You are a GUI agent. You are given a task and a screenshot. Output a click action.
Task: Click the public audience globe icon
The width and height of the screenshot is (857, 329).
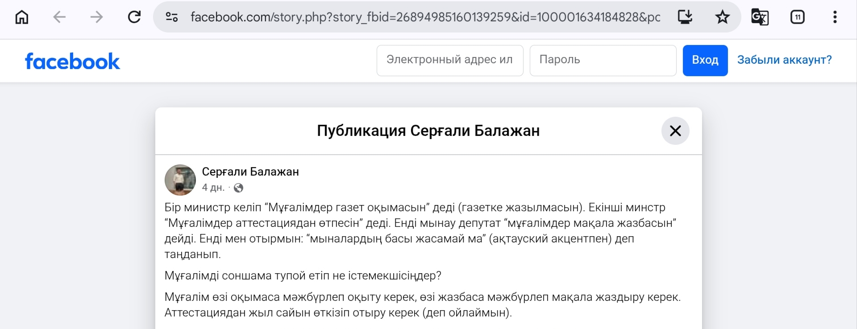pyautogui.click(x=239, y=188)
